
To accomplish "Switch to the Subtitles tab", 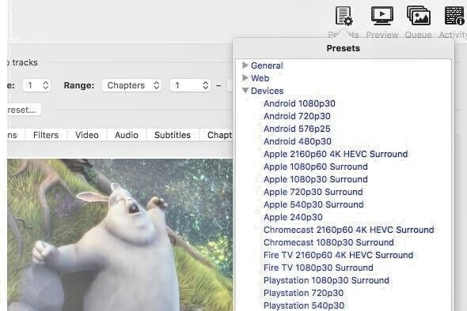I will coord(173,135).
